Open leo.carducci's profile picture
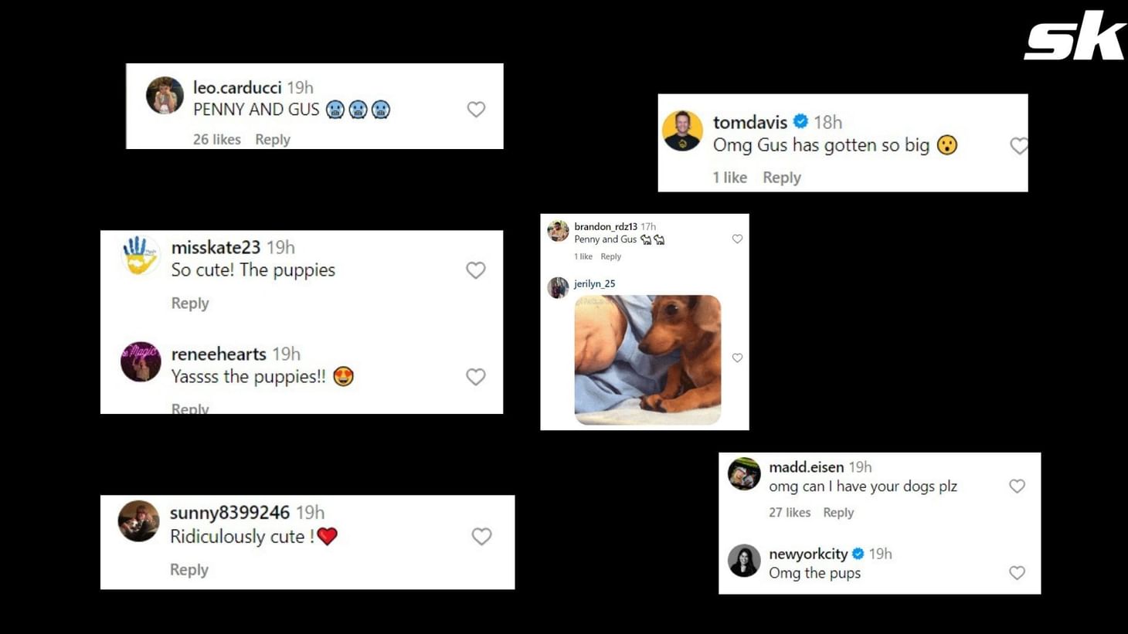 (165, 96)
